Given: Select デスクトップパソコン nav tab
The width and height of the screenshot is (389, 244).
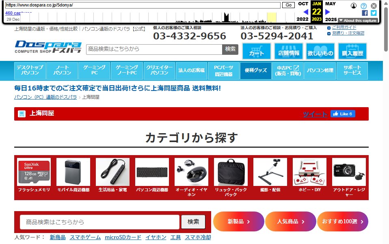Looking at the screenshot, I should tap(30, 71).
